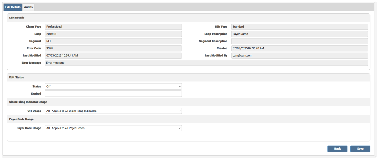Click the Segment field containing REF
This screenshot has width=377, height=158.
[113, 41]
